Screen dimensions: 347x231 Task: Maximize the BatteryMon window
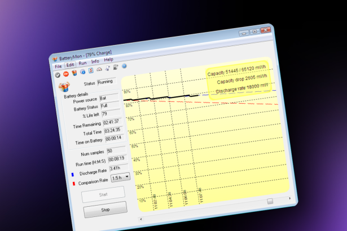point(254,32)
